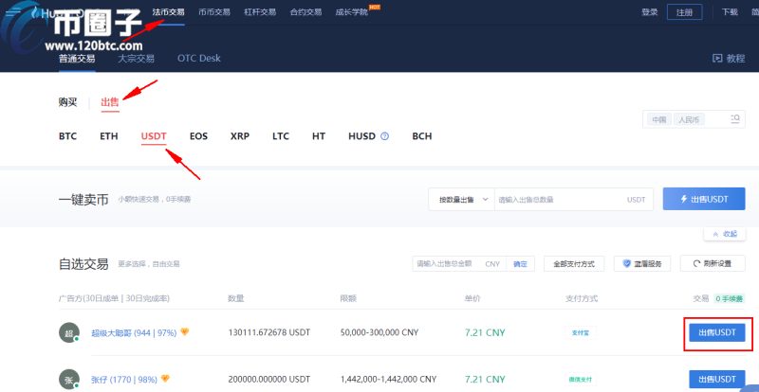Viewport: 759px width, 392px height.
Task: Click the country/currency search filter icon
Action: (734, 120)
